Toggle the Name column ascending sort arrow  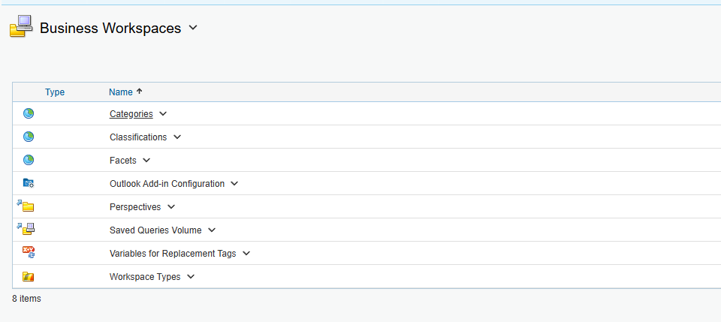[x=139, y=92]
